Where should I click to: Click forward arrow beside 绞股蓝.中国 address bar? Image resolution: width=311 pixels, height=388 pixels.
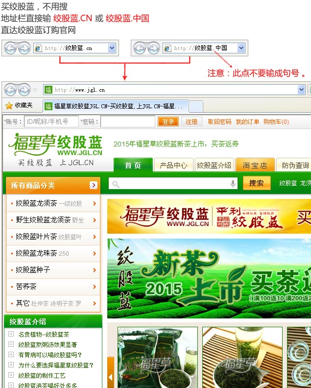(x=154, y=48)
